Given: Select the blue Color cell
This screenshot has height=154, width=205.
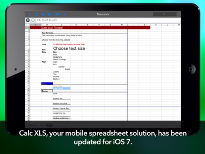Looking at the screenshot, I should [x=47, y=83].
